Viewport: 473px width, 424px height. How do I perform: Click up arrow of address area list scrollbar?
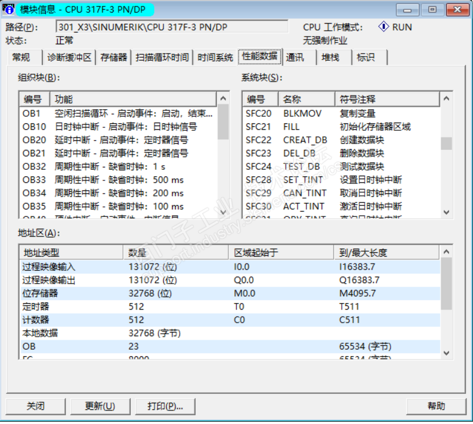pyautogui.click(x=446, y=252)
